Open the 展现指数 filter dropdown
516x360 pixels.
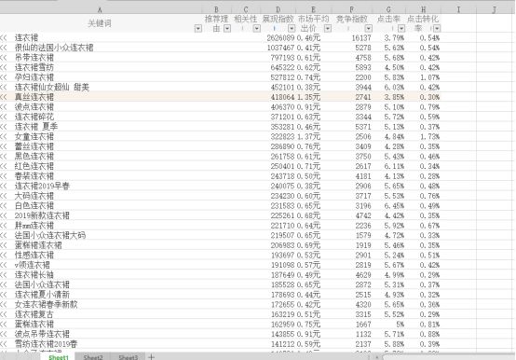click(x=292, y=29)
